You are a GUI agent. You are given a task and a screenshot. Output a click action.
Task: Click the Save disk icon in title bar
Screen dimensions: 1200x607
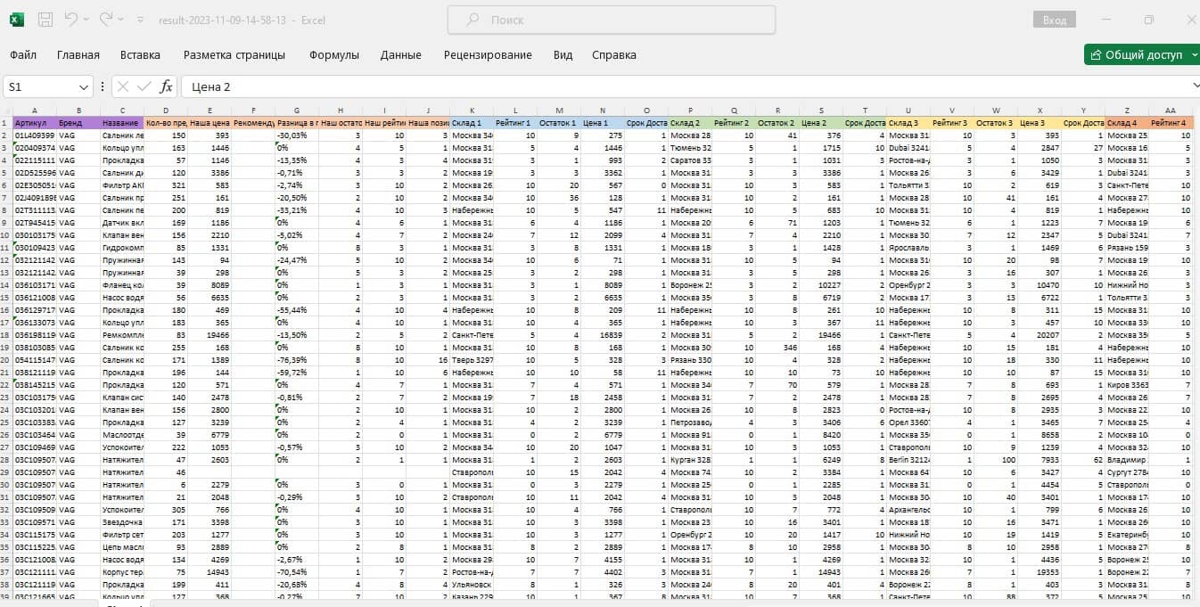coord(45,19)
